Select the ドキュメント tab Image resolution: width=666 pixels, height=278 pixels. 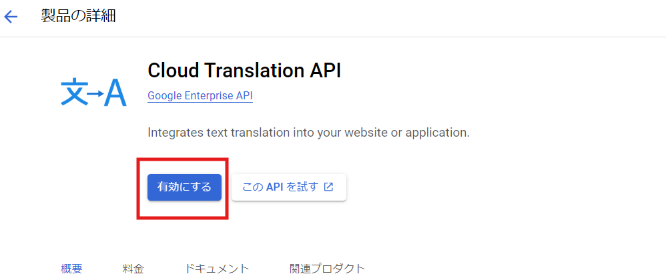(x=217, y=269)
